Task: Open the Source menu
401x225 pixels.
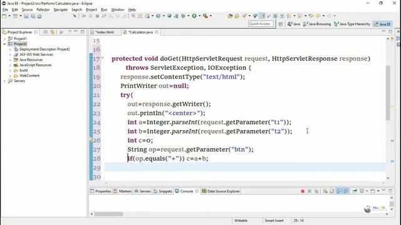Action: (27, 10)
